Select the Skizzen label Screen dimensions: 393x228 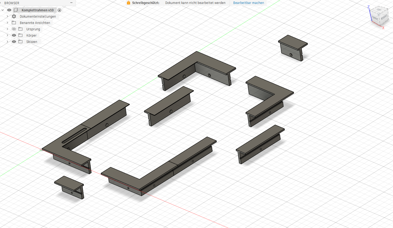pos(32,42)
